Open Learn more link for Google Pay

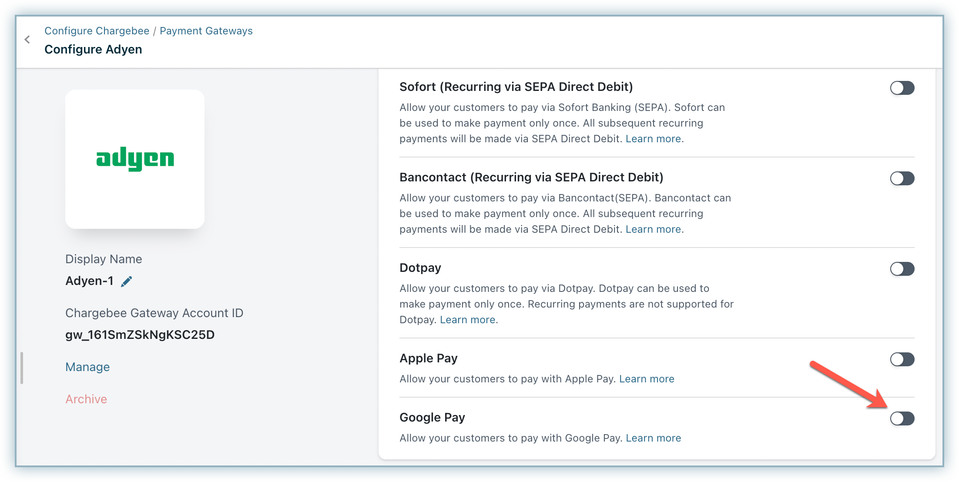coord(653,438)
